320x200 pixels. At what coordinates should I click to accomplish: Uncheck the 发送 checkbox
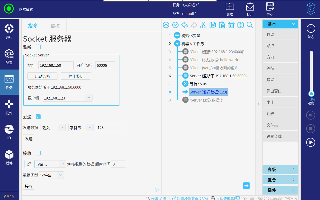[x=38, y=117]
